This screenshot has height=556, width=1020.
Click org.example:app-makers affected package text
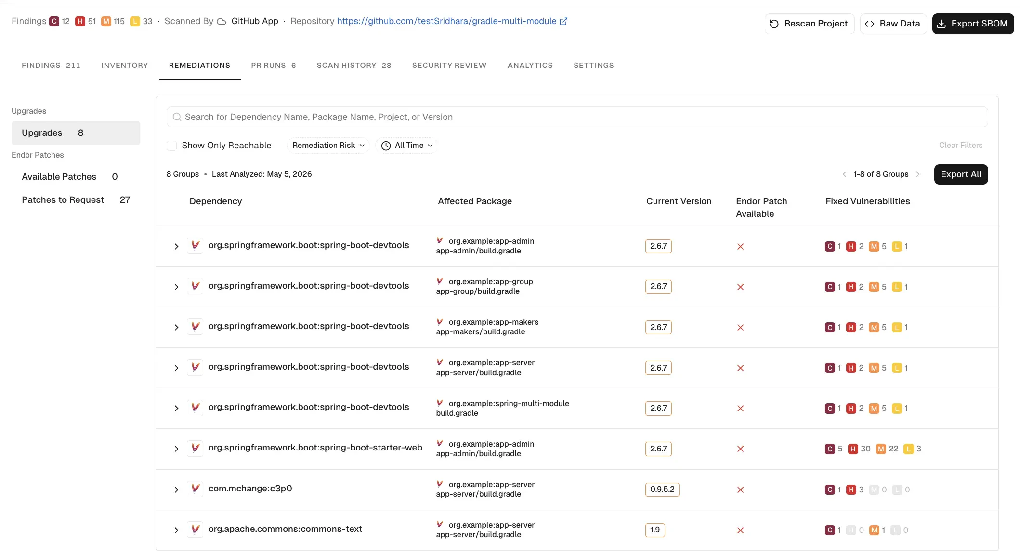(x=494, y=322)
